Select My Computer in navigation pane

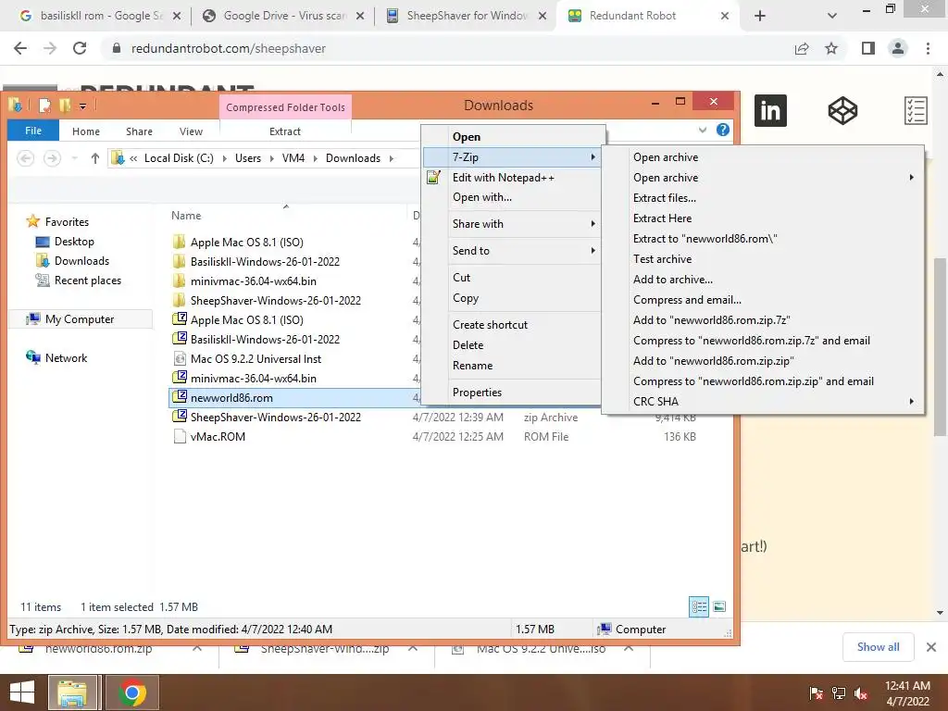click(80, 319)
